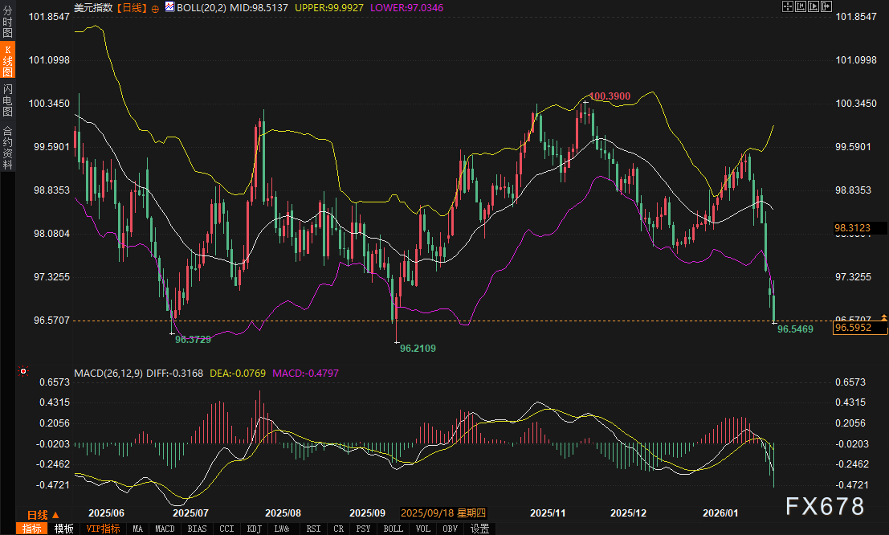Click the BOLL indicator chart icon
This screenshot has height=535, width=889.
tap(169, 6)
